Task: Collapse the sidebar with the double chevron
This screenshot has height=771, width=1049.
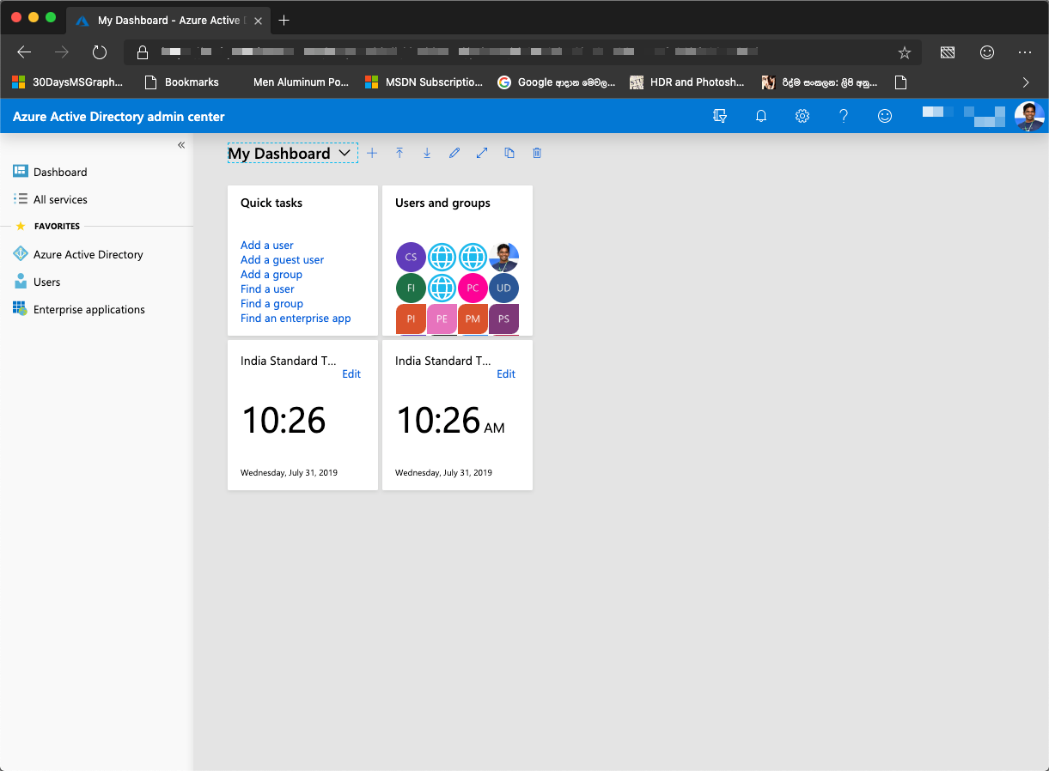Action: click(x=181, y=145)
